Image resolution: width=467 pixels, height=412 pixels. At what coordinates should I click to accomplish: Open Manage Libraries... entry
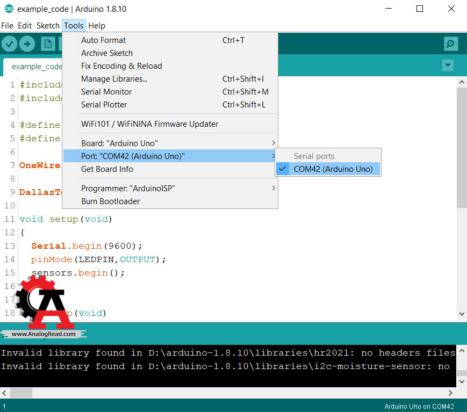pos(170,79)
